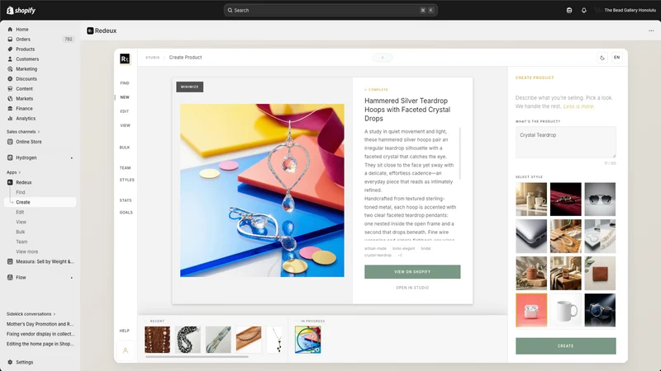This screenshot has width=661, height=371.
Task: Select BULK in the studio nav
Action: click(x=125, y=148)
